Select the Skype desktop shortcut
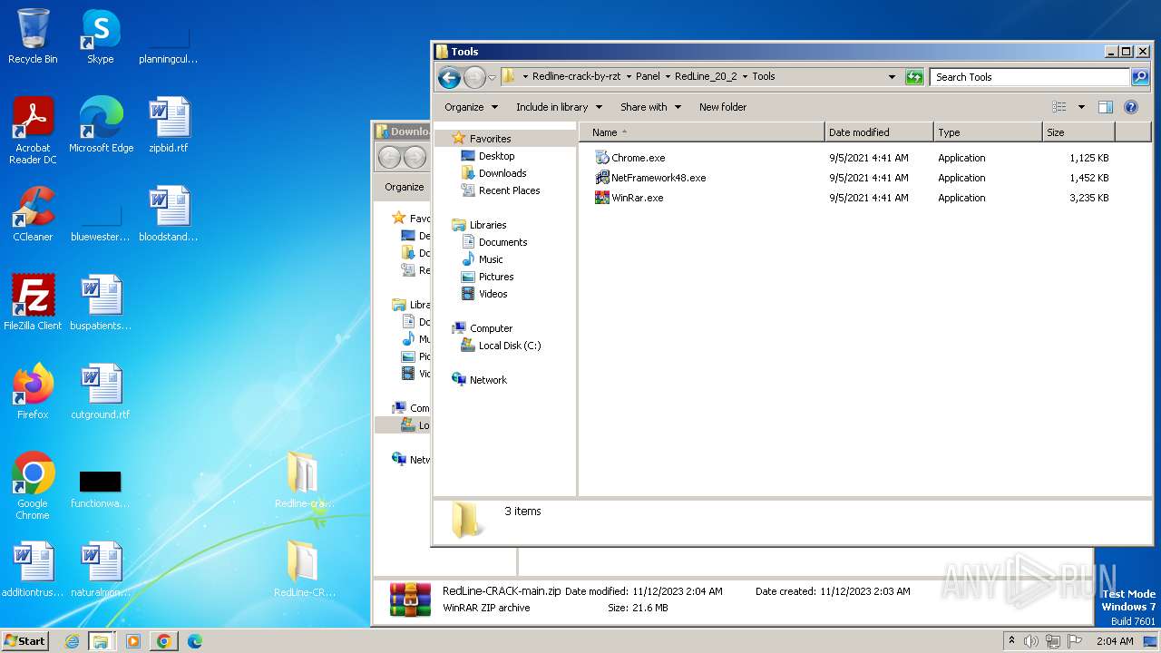The height and width of the screenshot is (653, 1161). [101, 36]
